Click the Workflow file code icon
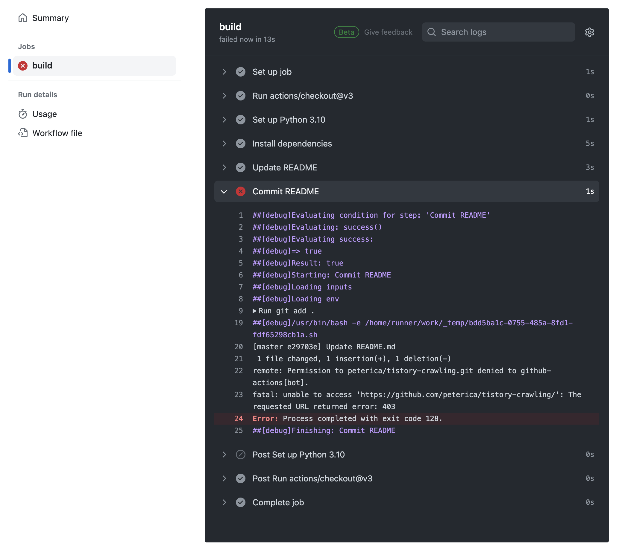 23,133
